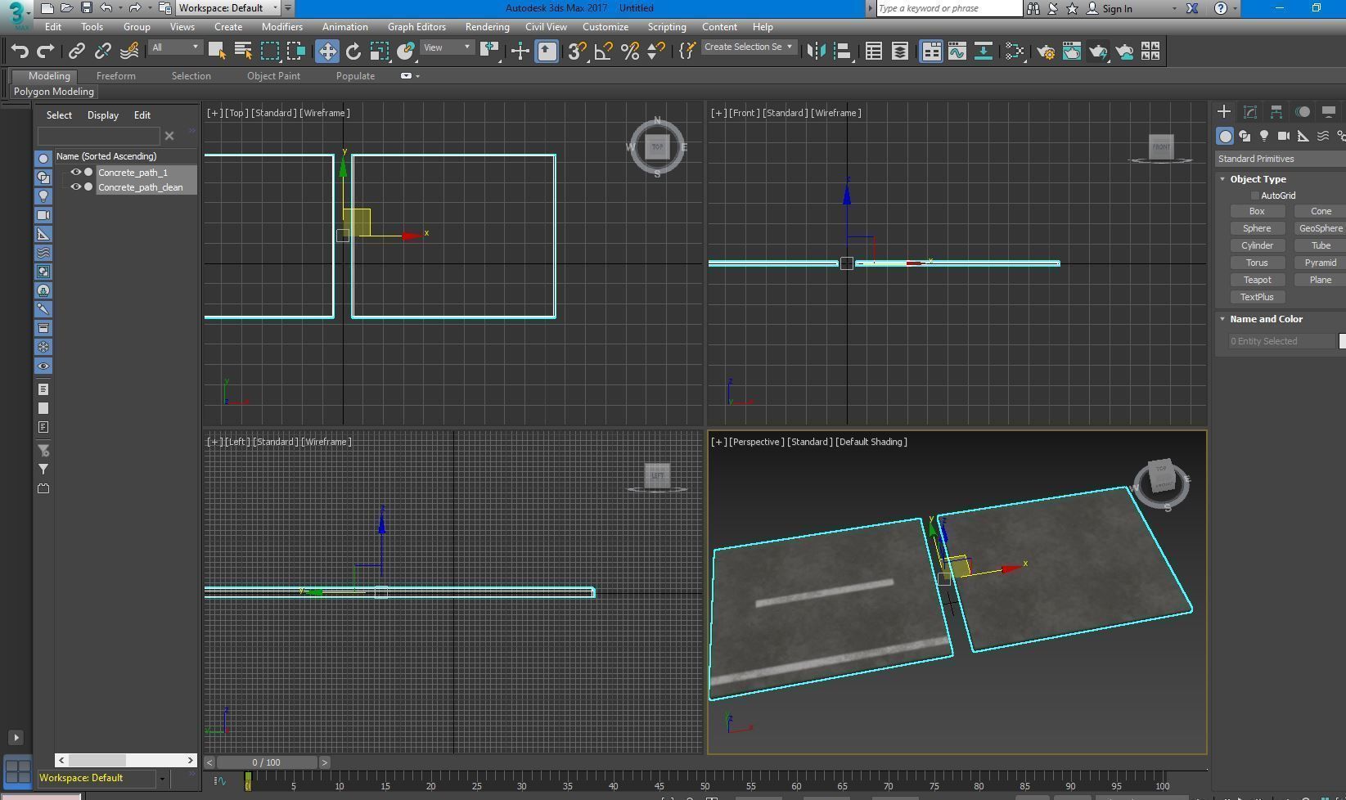The height and width of the screenshot is (800, 1346).
Task: Undo last action in main toolbar
Action: 20,52
